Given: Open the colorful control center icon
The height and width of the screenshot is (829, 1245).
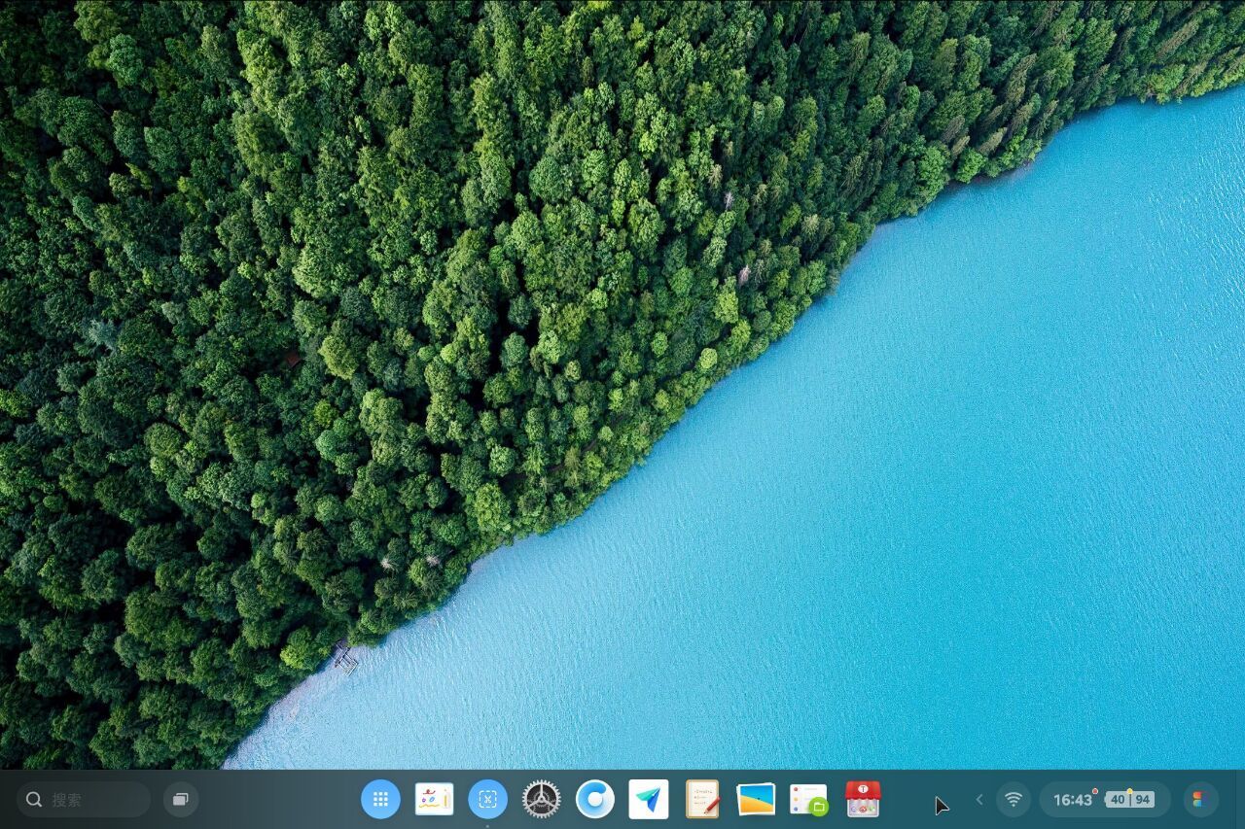Looking at the screenshot, I should point(1199,800).
